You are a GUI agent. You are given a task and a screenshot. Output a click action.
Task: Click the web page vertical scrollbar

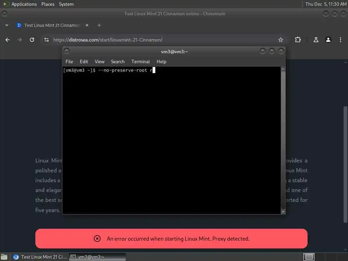tap(345, 164)
